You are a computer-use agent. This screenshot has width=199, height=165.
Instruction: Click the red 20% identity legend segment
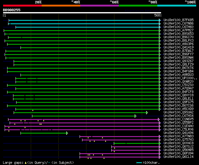[x=22, y=6]
